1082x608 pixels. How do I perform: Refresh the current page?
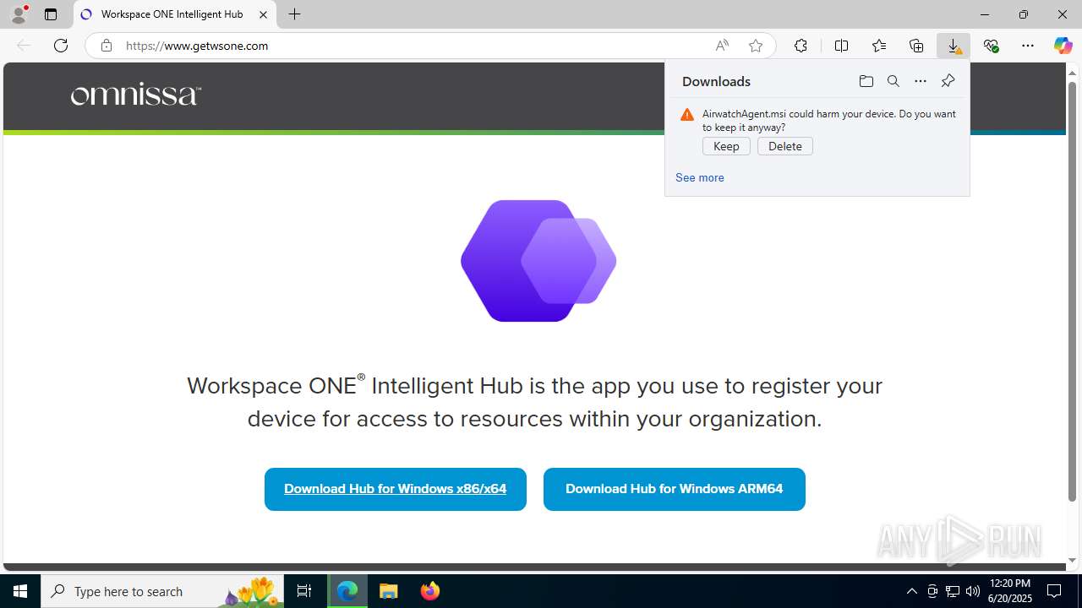(61, 46)
